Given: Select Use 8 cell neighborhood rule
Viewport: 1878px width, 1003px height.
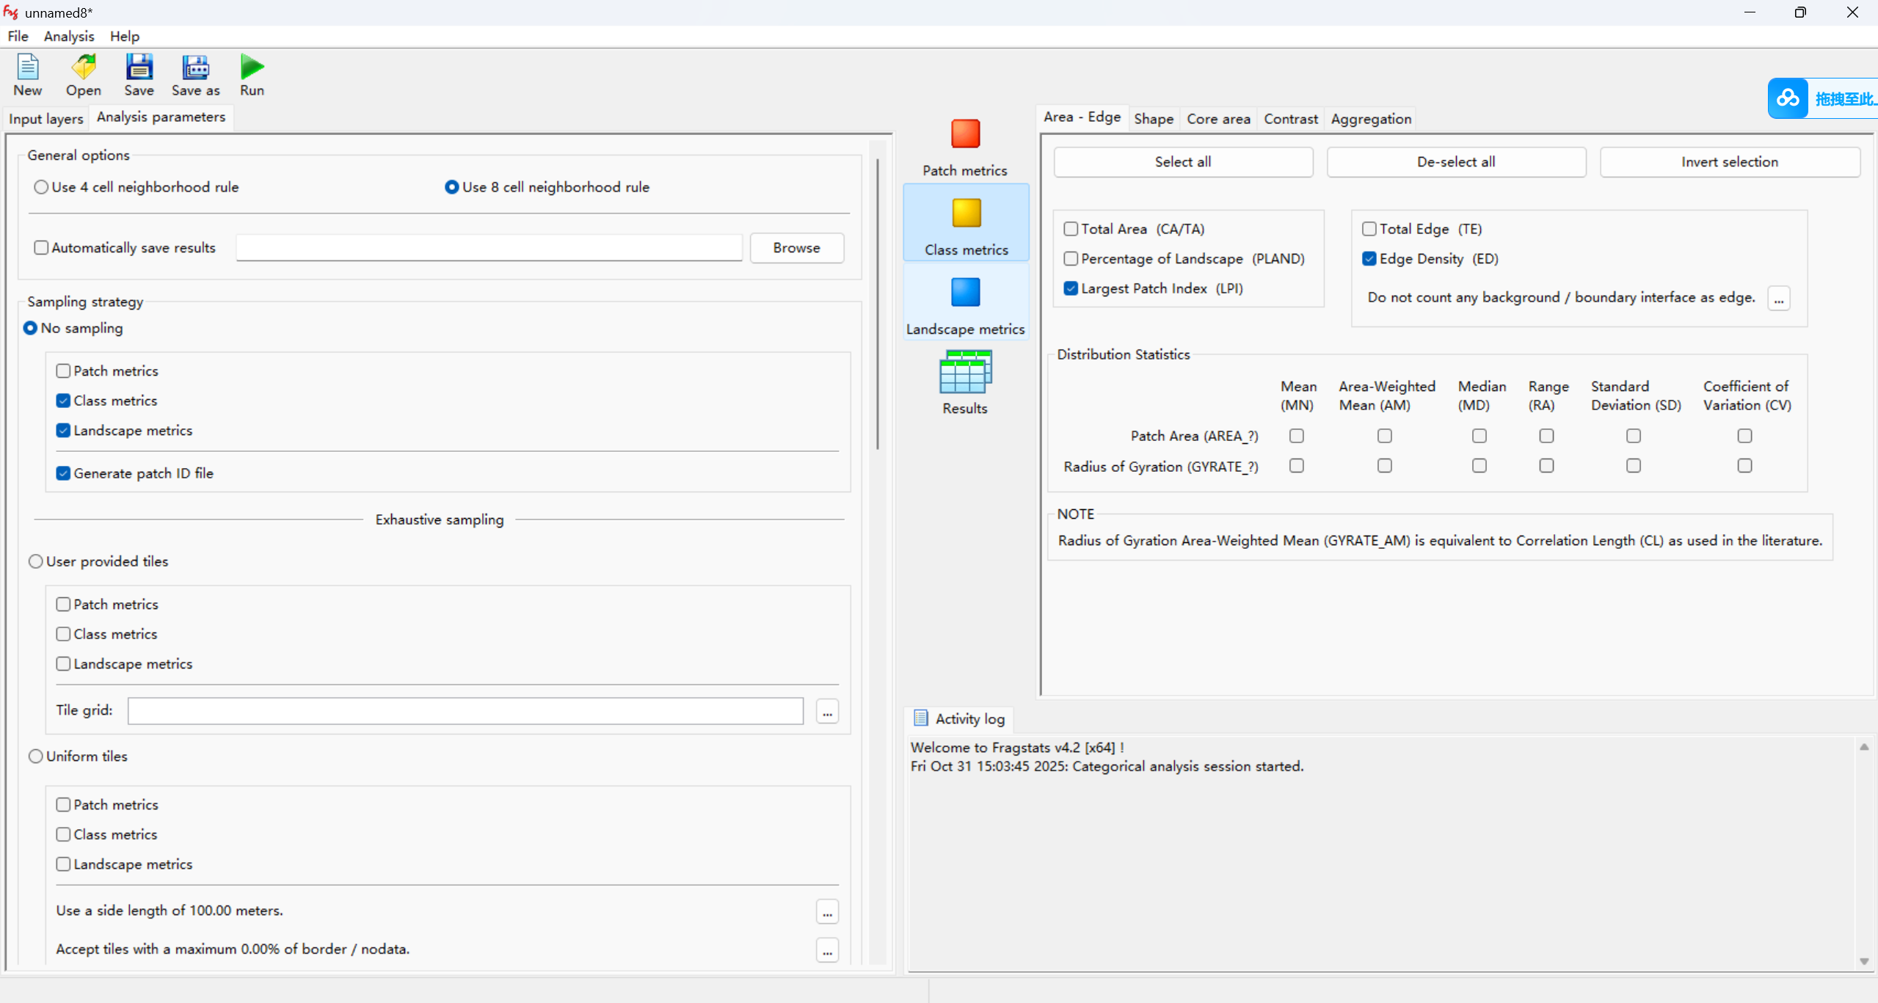Looking at the screenshot, I should [x=452, y=187].
